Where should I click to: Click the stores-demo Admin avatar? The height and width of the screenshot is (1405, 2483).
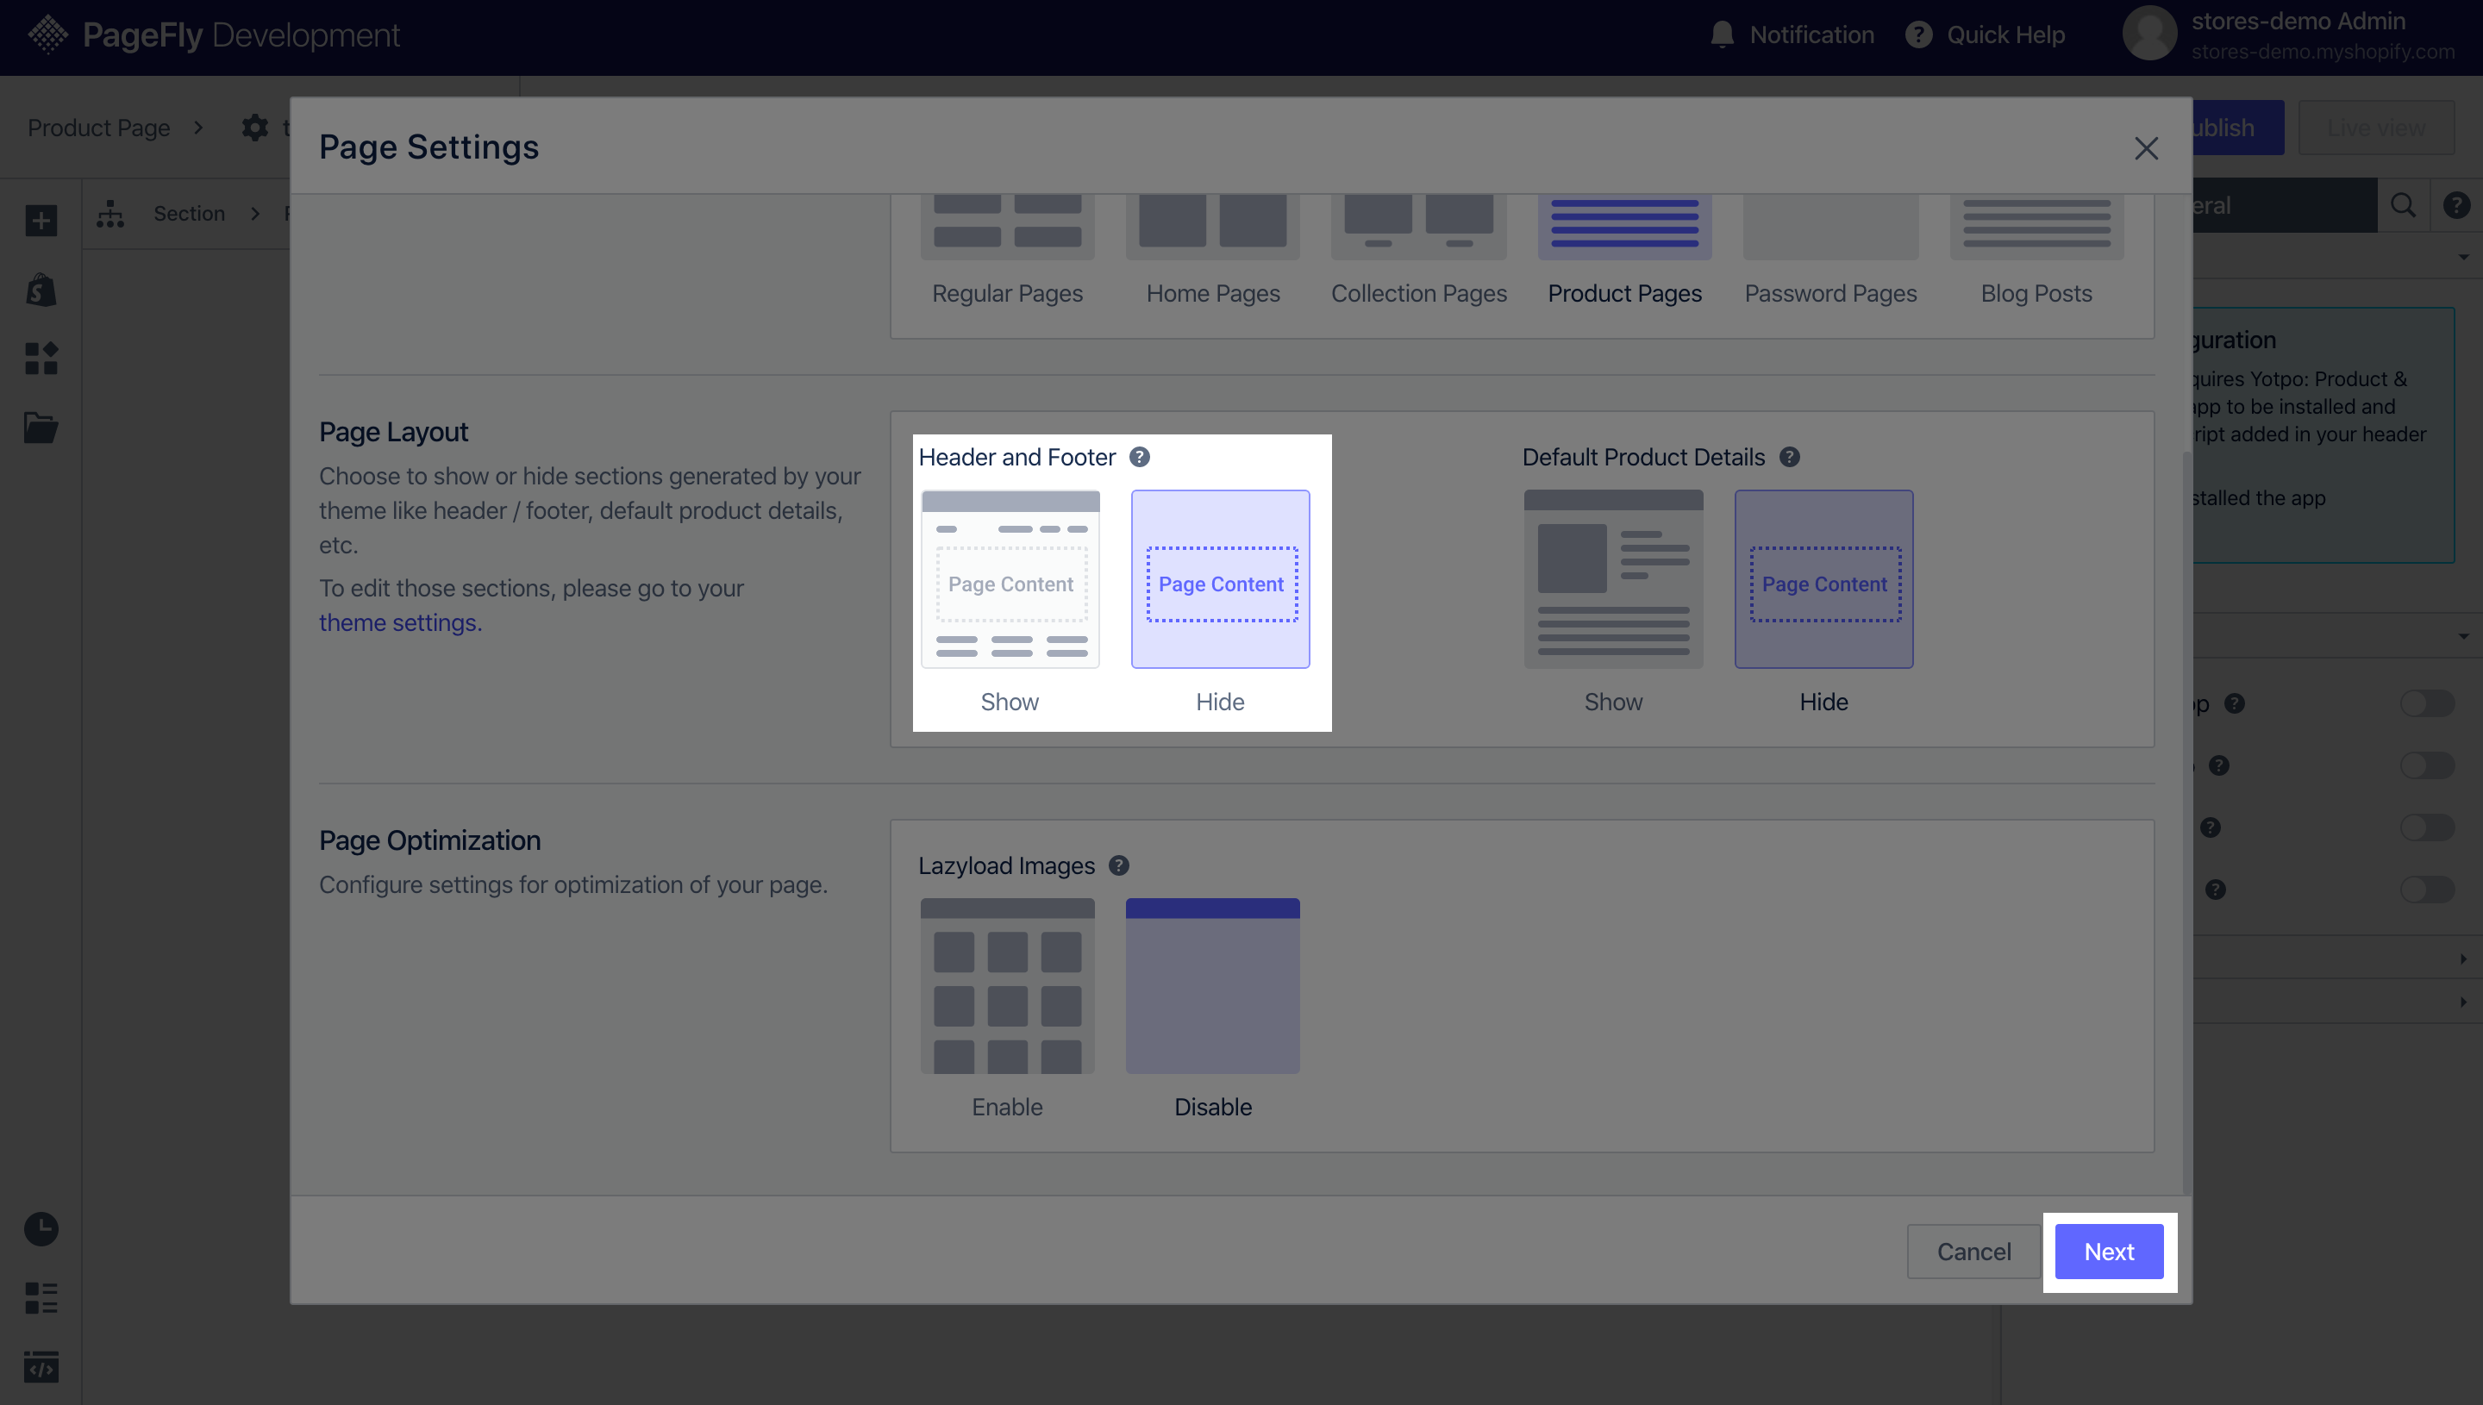tap(2149, 34)
